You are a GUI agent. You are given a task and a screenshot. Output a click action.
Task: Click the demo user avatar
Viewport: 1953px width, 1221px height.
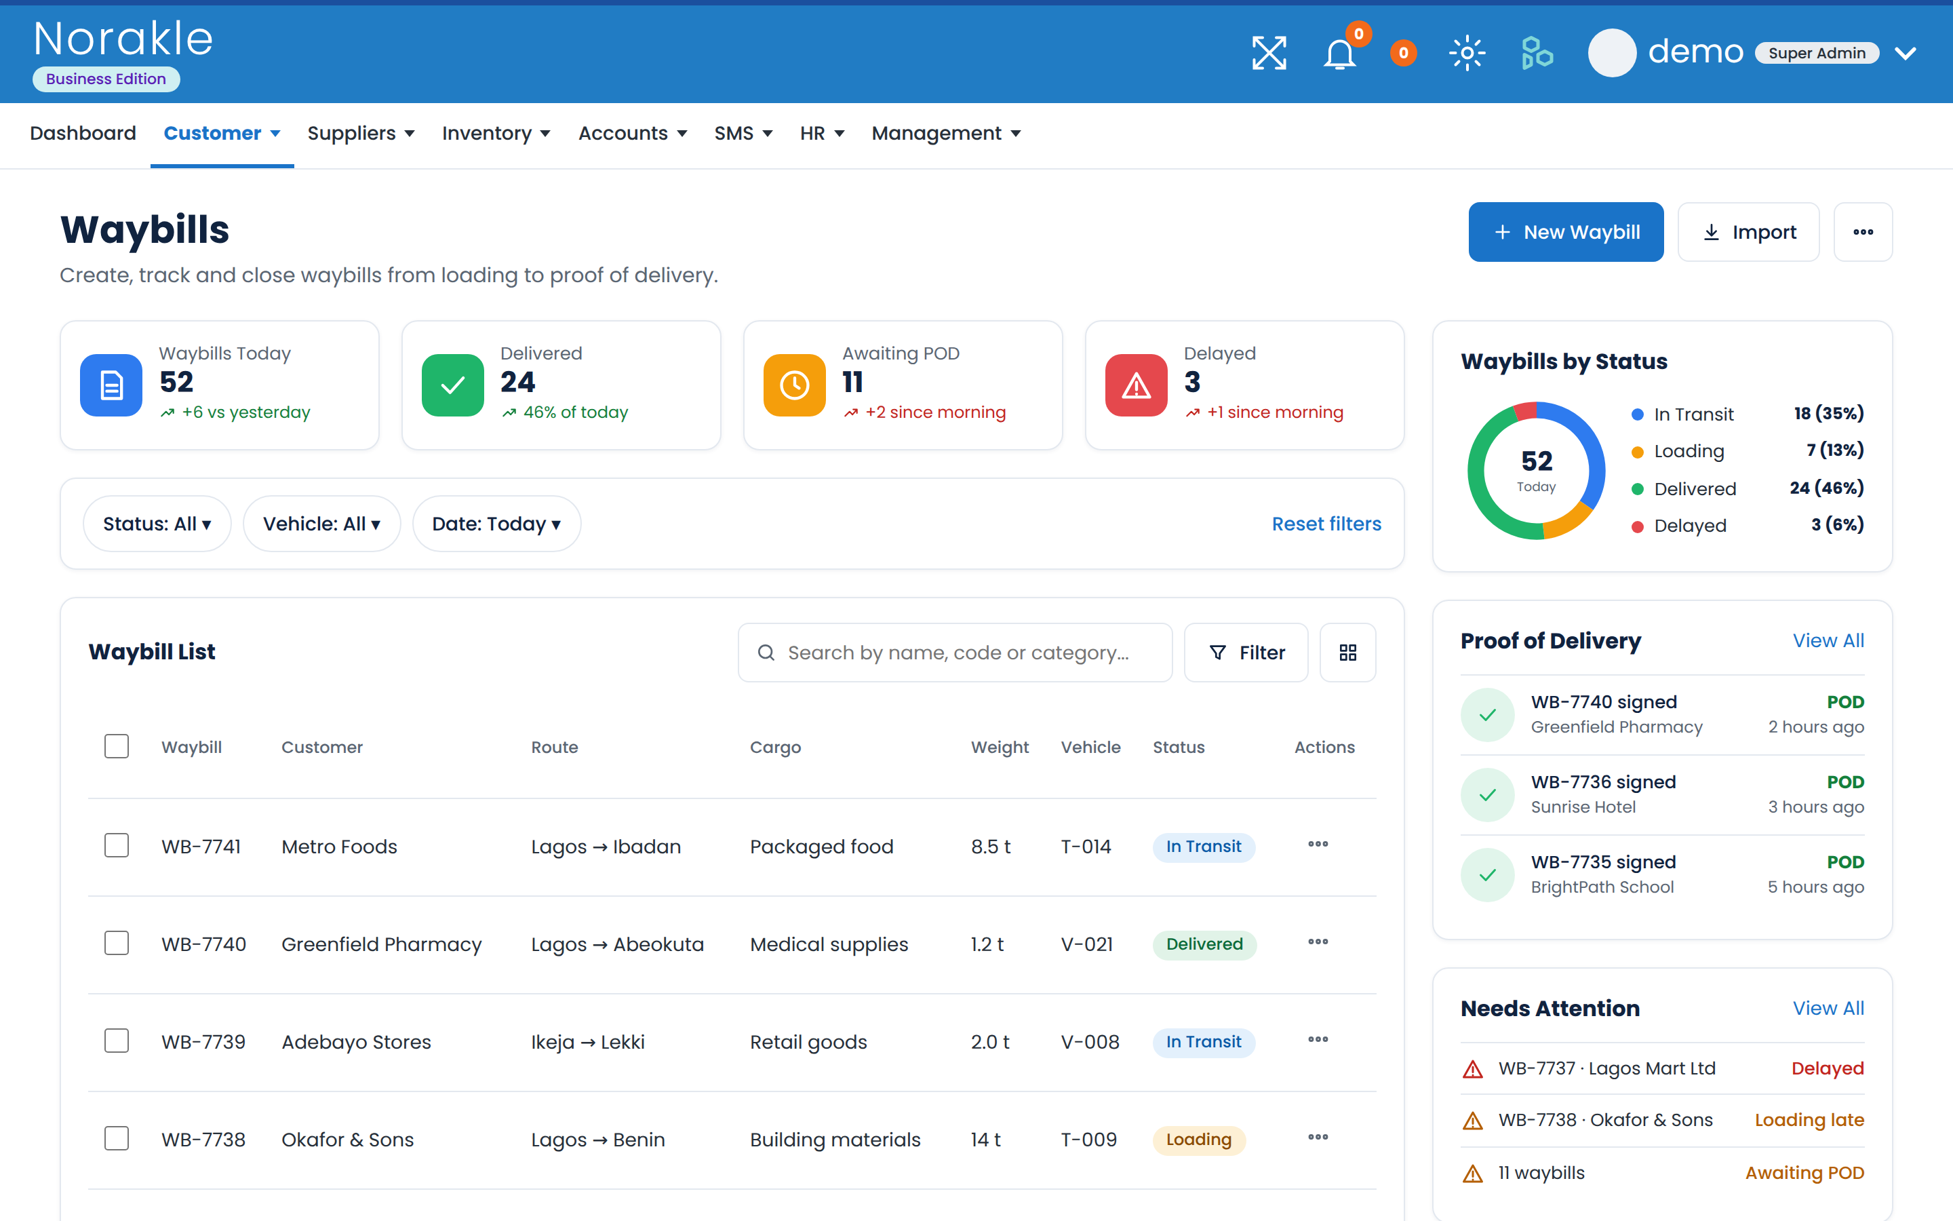pos(1612,54)
